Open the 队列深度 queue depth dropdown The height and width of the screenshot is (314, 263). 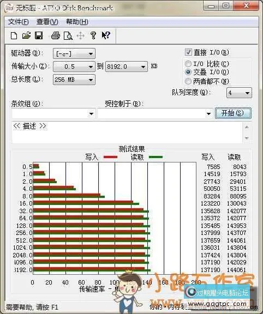point(239,93)
